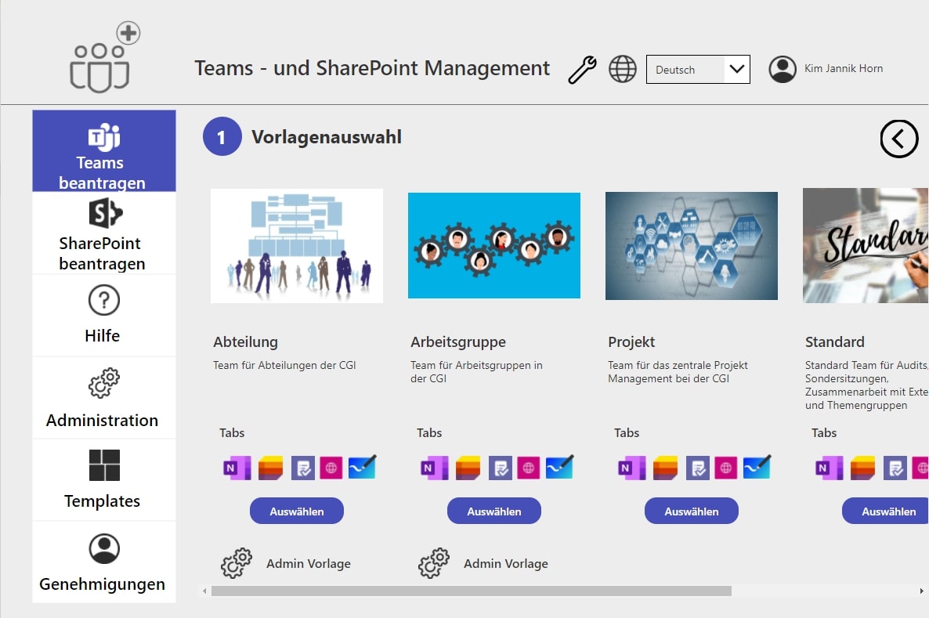
Task: Open Teams beantragen in sidebar
Action: pyautogui.click(x=103, y=151)
